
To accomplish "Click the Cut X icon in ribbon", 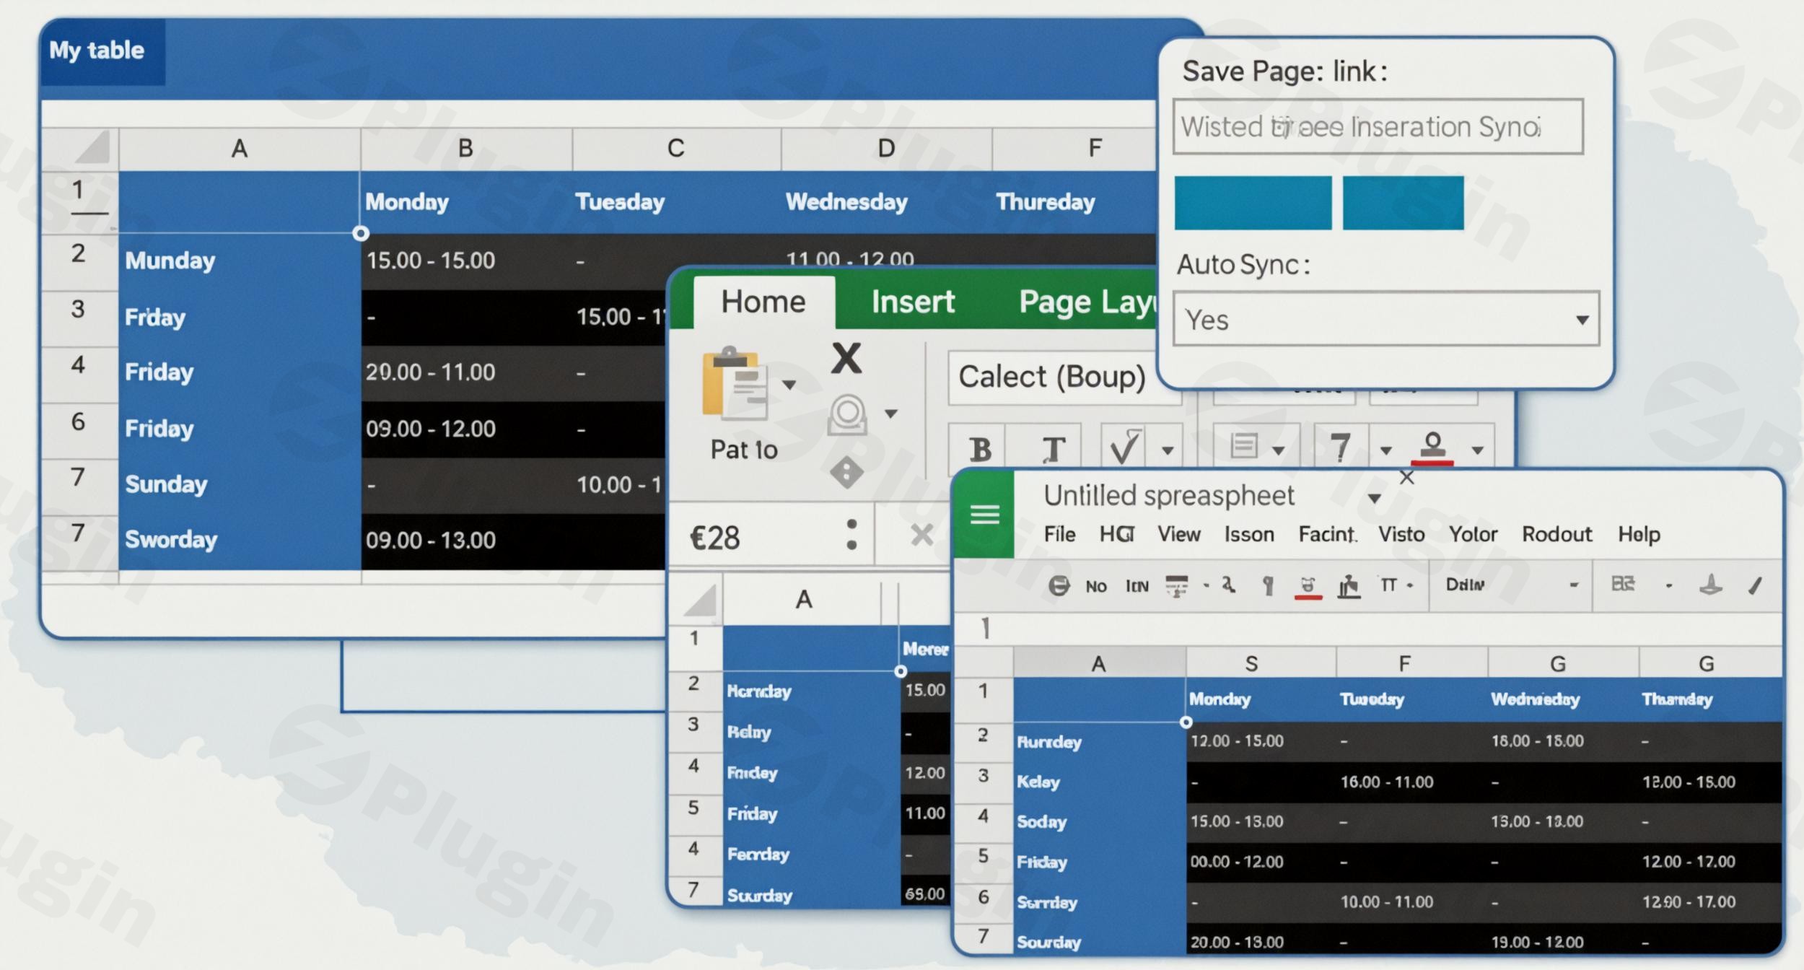I will click(x=846, y=358).
